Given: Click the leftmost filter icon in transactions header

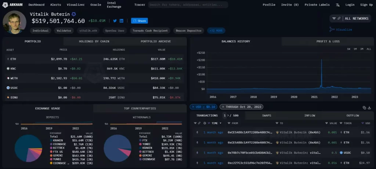Looking at the screenshot, I should (x=195, y=123).
